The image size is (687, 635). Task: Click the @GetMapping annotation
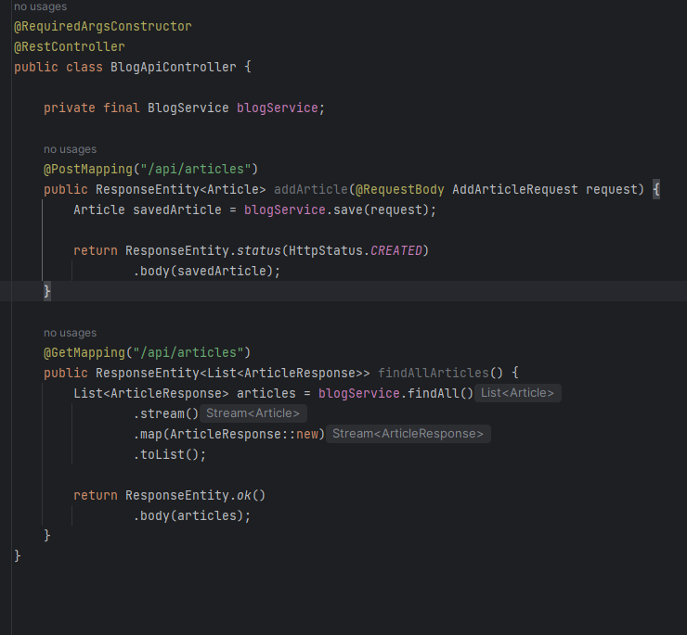[x=84, y=352]
